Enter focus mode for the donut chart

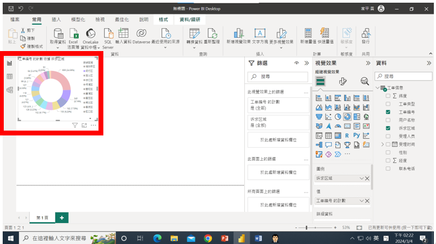(x=85, y=125)
